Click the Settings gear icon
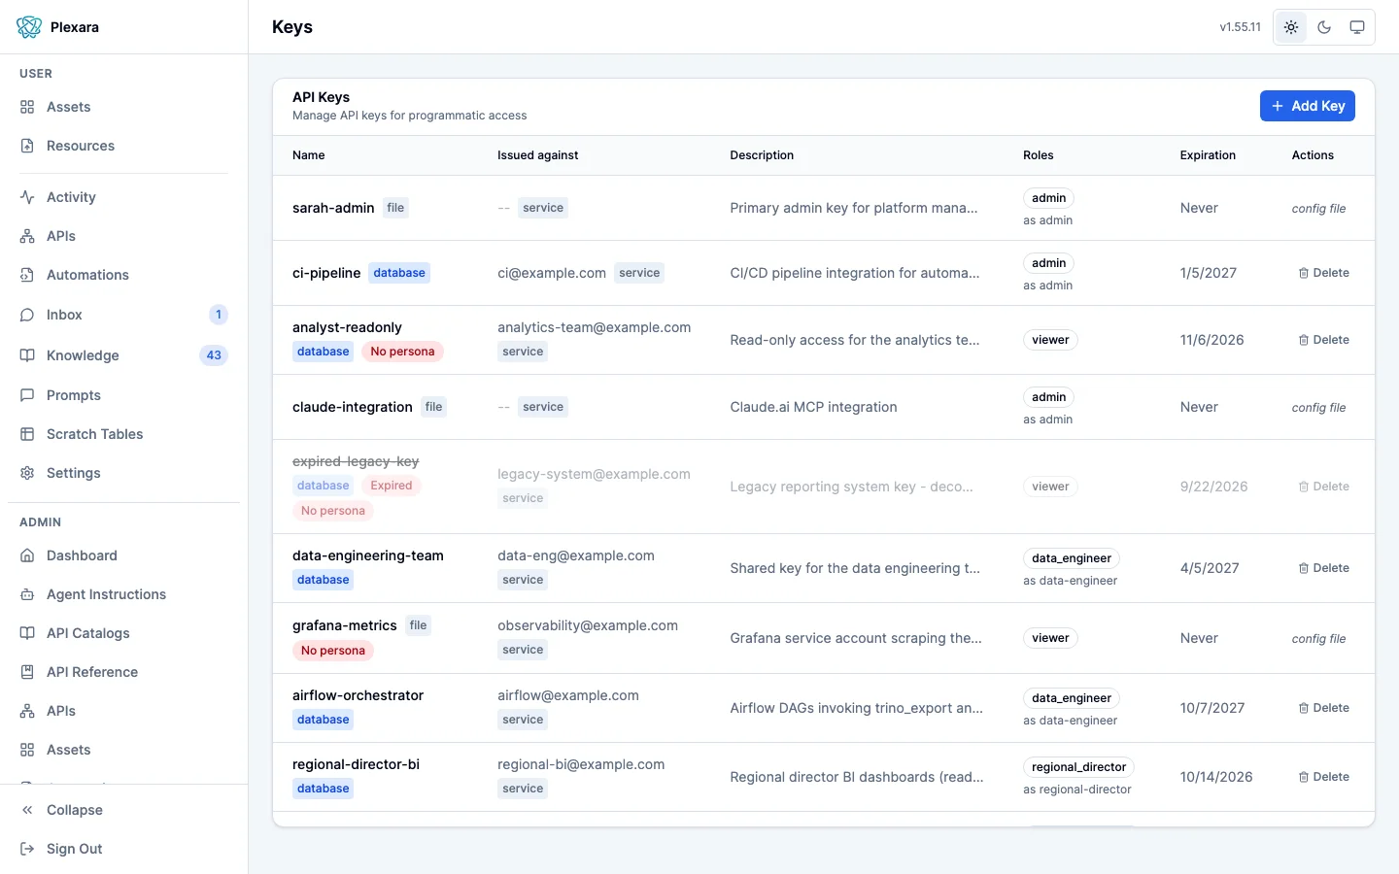Viewport: 1399px width, 874px height. click(27, 473)
